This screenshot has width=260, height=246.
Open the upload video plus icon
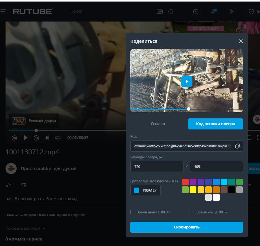[196, 12]
